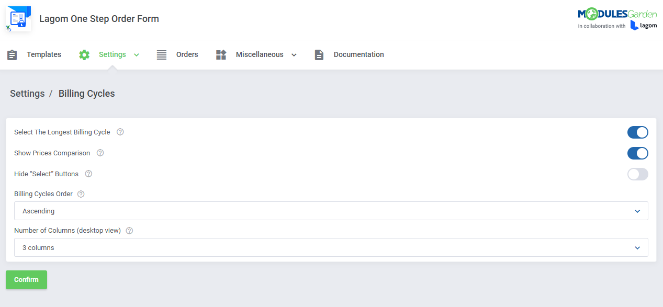
Task: Click the Number of Columns (desktop view) label
Action: pos(68,231)
